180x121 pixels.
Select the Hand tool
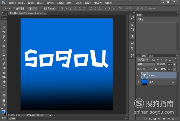click(x=4, y=100)
